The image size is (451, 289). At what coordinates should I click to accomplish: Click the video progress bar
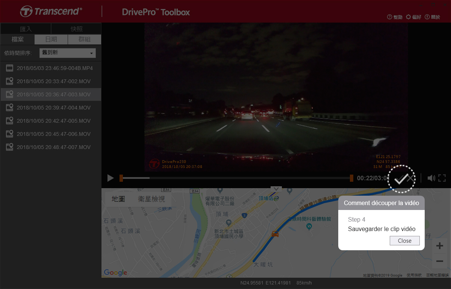point(236,178)
